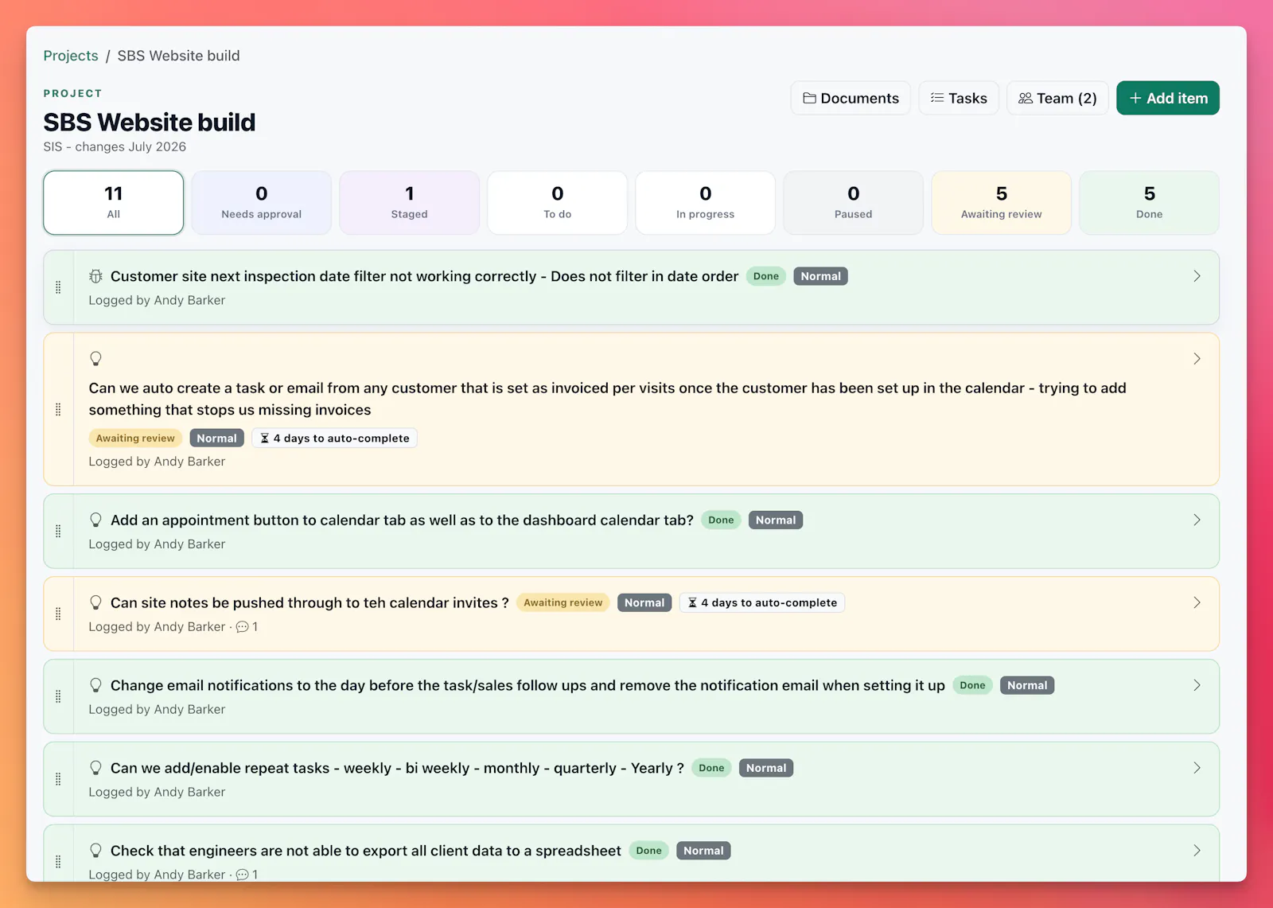
Task: Click the lightbulb icon beside Change email notifications
Action: point(95,685)
